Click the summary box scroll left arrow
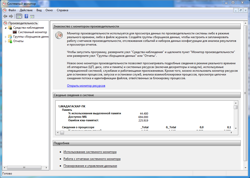 (58, 133)
